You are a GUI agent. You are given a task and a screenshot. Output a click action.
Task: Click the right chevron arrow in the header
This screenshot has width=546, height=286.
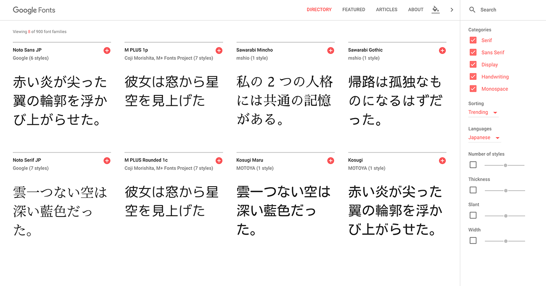[452, 10]
